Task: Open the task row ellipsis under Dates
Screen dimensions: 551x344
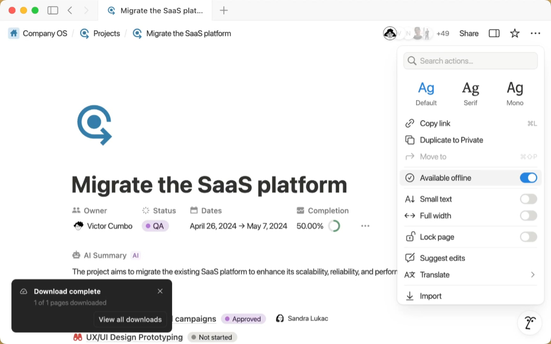Action: tap(365, 225)
